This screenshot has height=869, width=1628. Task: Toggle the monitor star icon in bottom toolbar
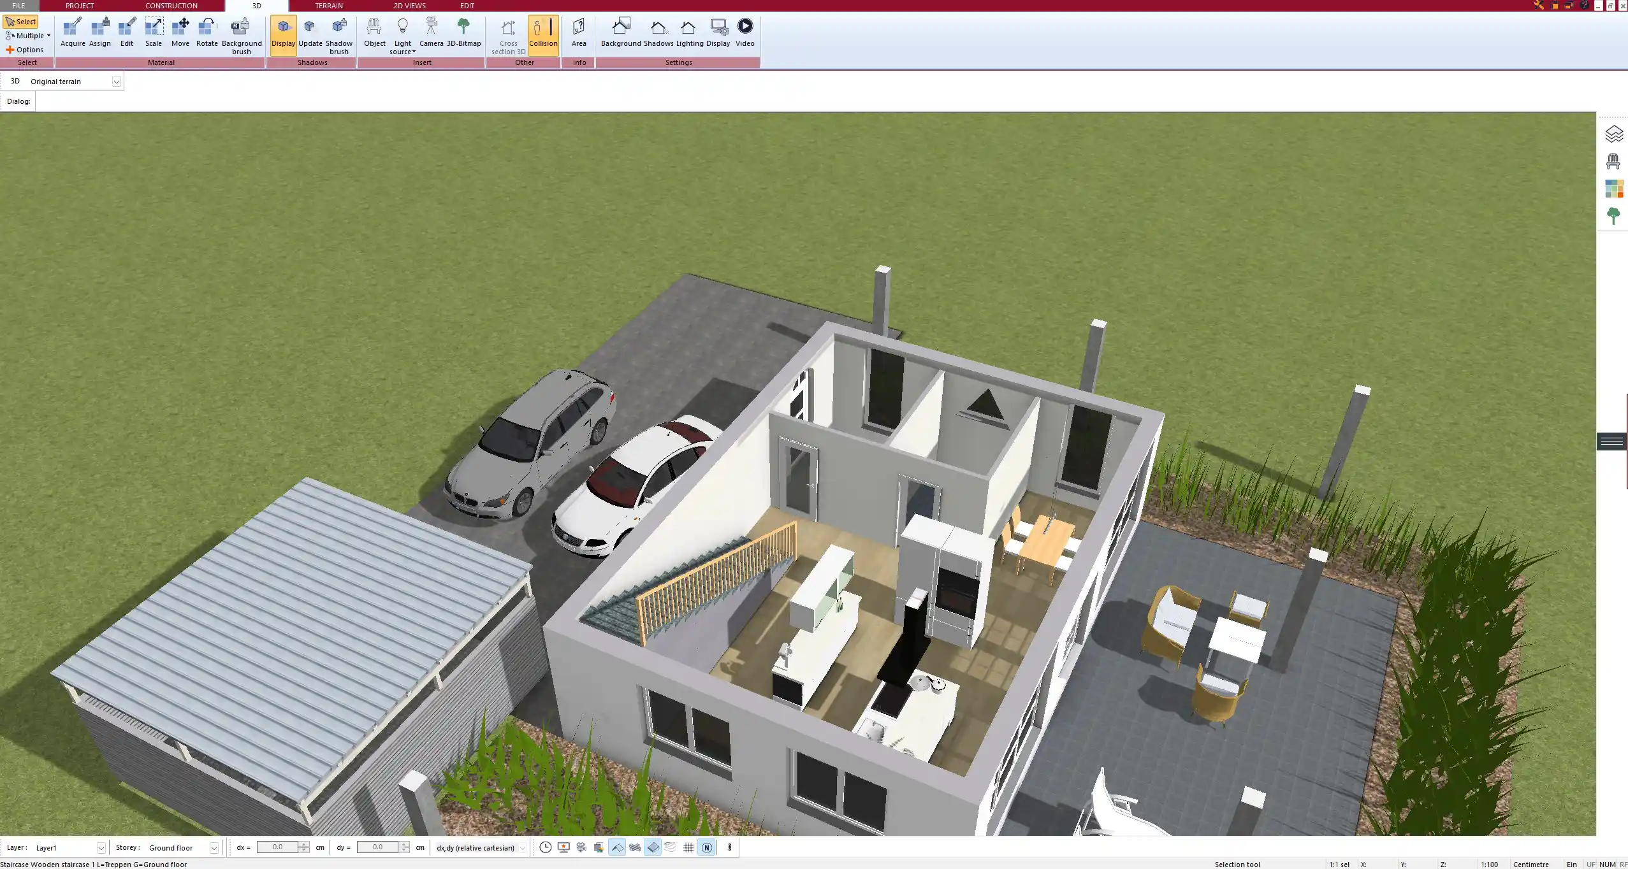(563, 847)
